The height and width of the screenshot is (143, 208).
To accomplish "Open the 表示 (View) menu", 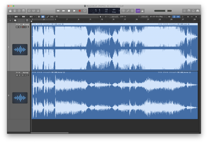I will [x=32, y=17].
